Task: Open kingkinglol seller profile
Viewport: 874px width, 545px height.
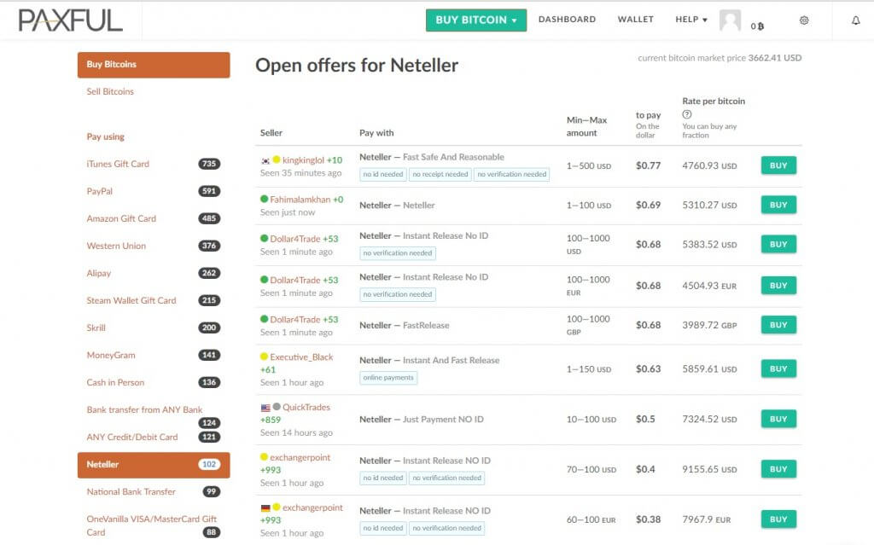Action: (x=303, y=160)
